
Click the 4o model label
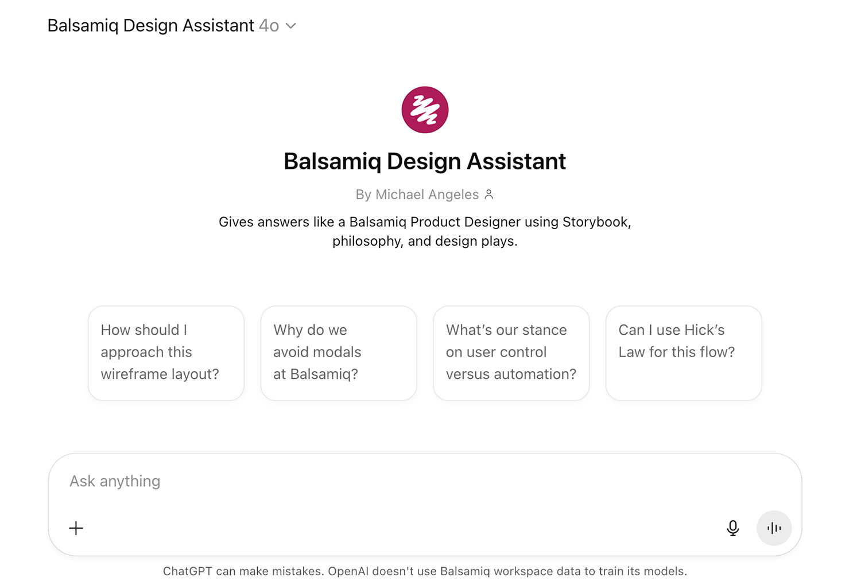tap(269, 26)
